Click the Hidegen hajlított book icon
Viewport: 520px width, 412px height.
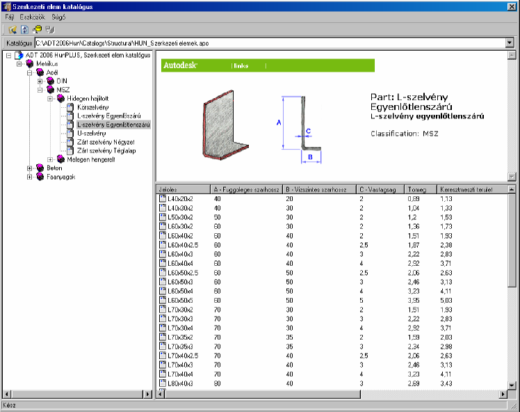tap(60, 98)
